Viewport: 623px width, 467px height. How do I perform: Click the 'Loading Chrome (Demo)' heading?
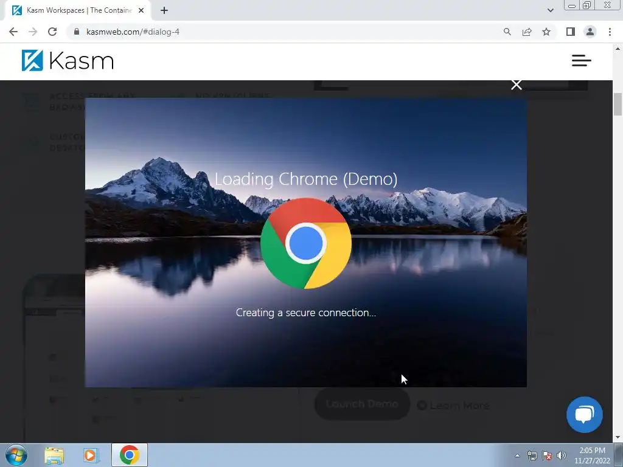click(306, 179)
